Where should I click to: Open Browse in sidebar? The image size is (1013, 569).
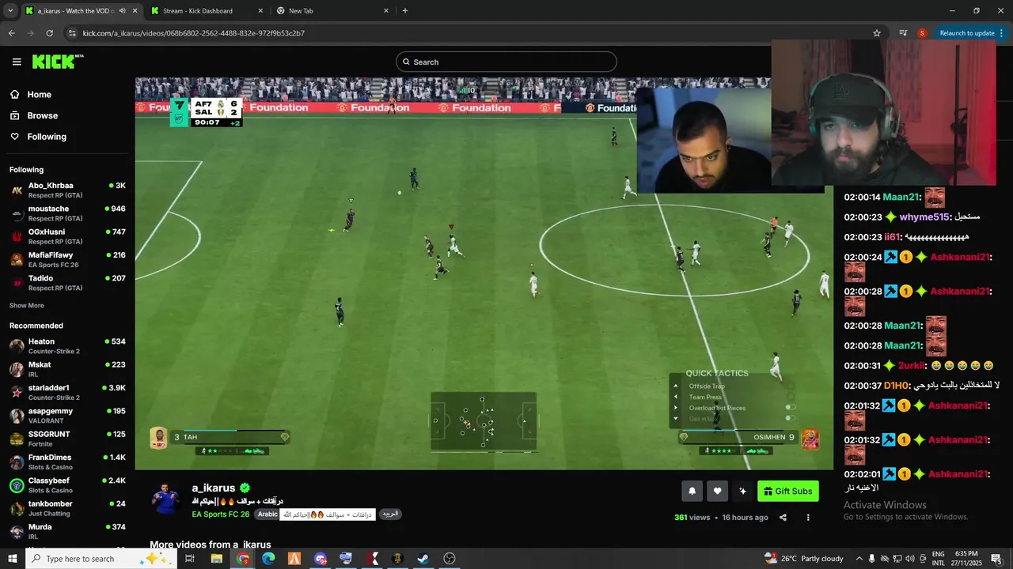click(42, 115)
